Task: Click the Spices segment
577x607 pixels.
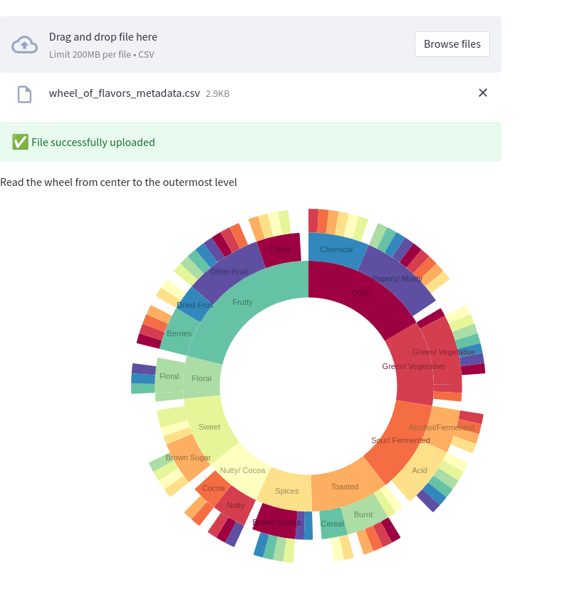Action: pos(286,491)
